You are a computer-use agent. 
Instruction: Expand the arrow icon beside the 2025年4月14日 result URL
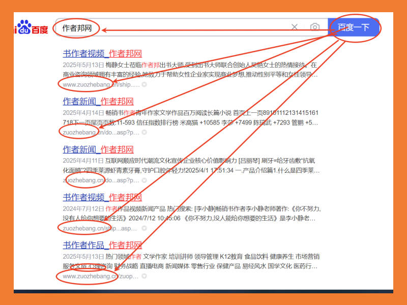[x=145, y=132]
